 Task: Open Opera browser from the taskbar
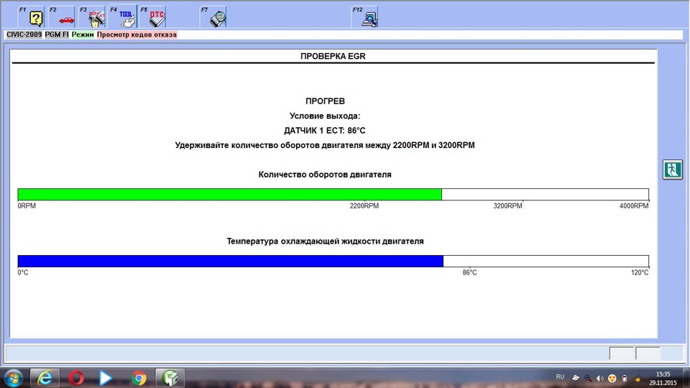point(76,378)
